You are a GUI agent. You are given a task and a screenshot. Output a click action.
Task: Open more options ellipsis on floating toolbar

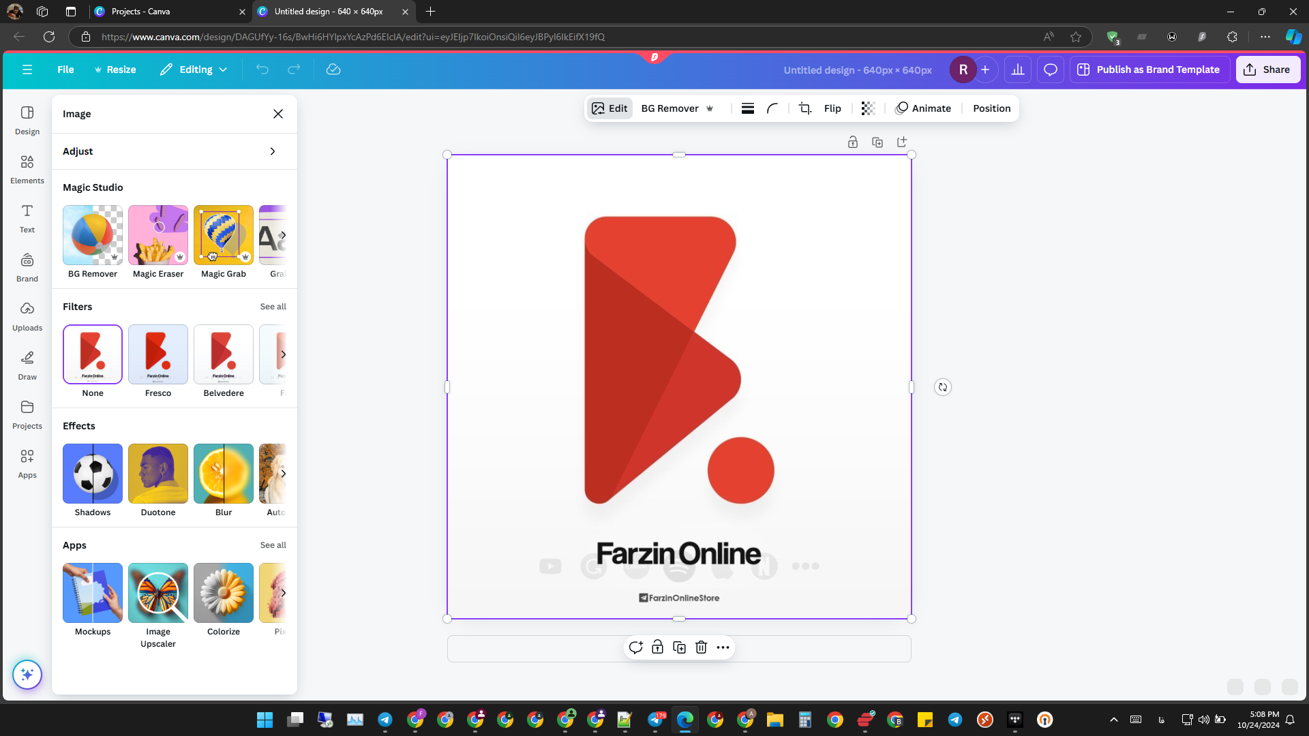[x=723, y=647]
